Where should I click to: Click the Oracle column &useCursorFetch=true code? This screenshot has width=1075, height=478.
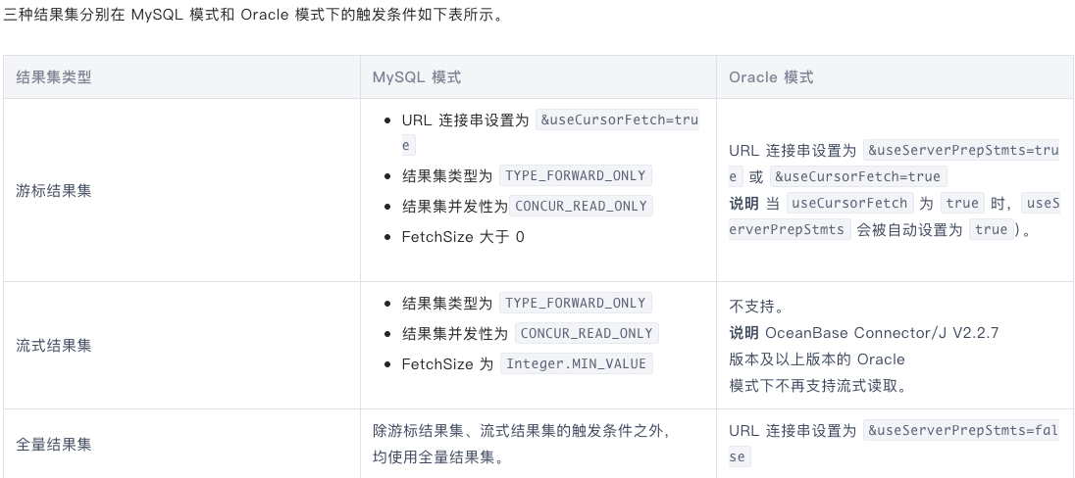tap(857, 176)
